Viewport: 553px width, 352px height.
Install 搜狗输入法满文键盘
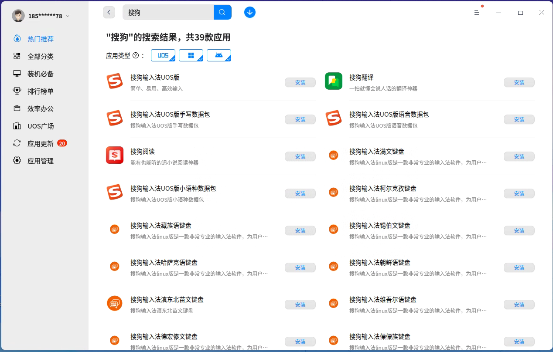519,156
